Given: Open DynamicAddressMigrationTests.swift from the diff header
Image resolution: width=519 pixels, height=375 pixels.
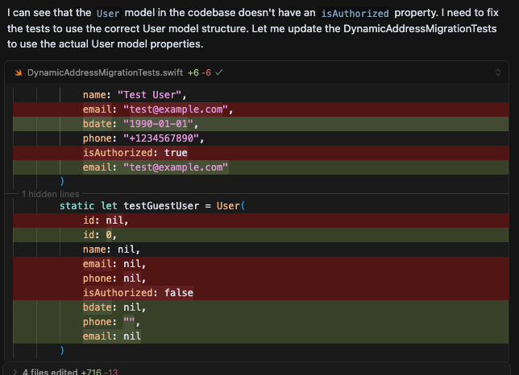Looking at the screenshot, I should [105, 72].
